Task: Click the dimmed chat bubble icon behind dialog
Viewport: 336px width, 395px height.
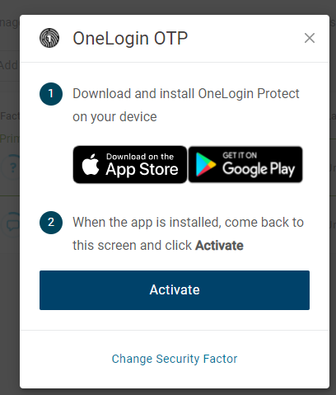Action: click(12, 225)
